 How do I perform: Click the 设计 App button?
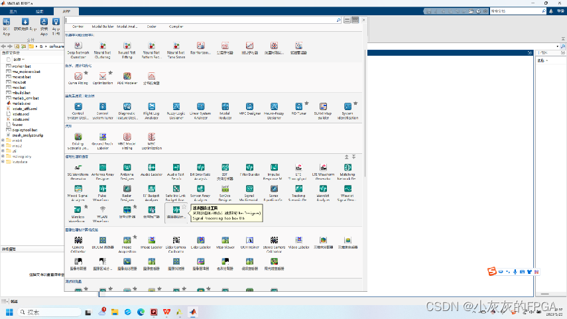point(7,27)
